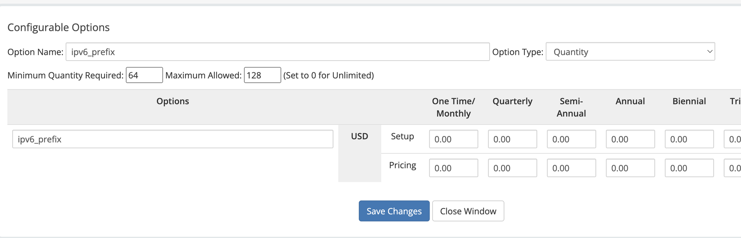
Task: Edit Setup One Time/Monthly price field
Action: pyautogui.click(x=453, y=139)
